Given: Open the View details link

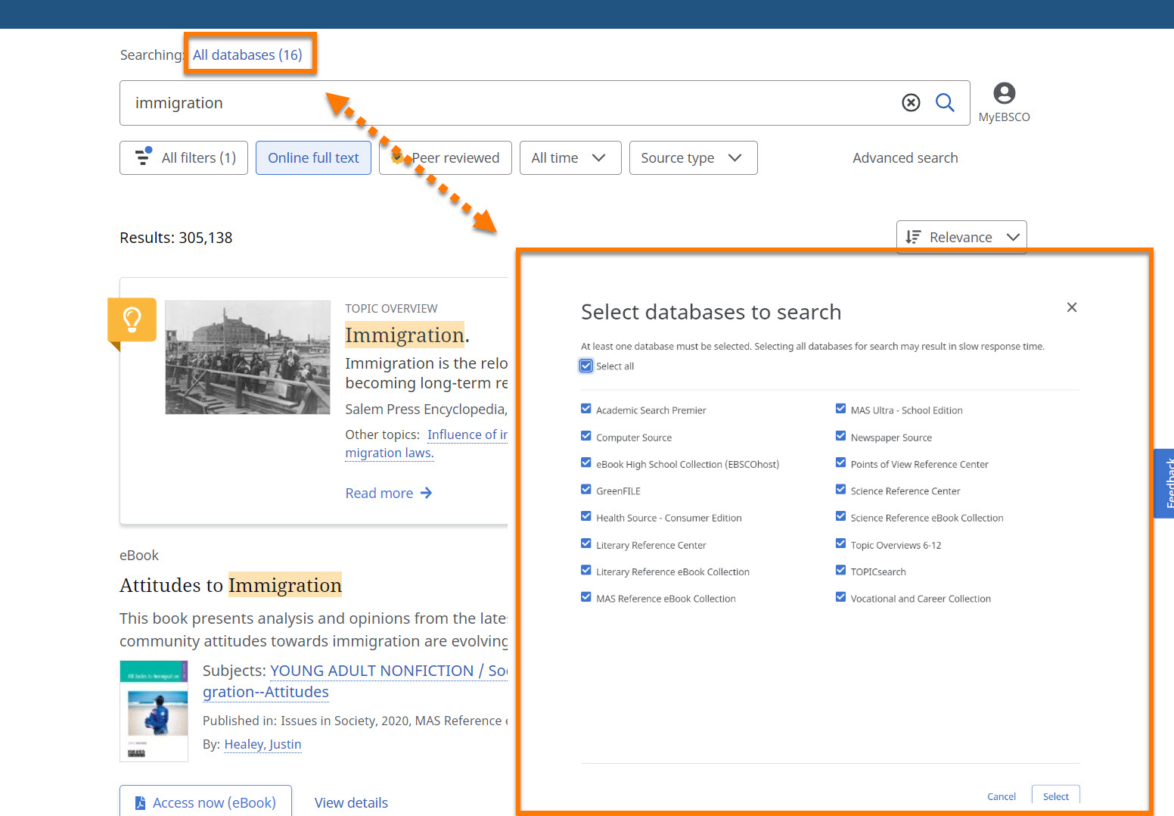Looking at the screenshot, I should [351, 802].
